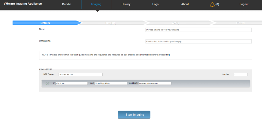Viewport: 262px width, 119px height.
Task: Edit the host IP field 10.0.0.100
Action: pos(72,83)
